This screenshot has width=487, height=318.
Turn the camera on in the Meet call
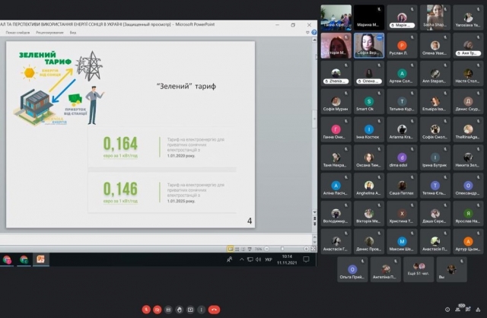click(x=158, y=310)
